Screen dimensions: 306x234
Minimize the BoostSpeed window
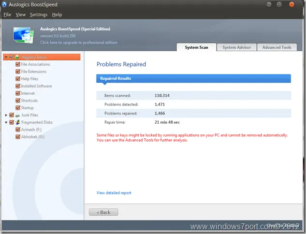[x=269, y=4]
